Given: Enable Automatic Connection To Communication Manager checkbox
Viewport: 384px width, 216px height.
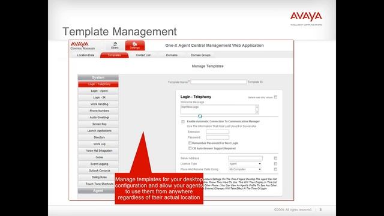Looking at the screenshot, I should click(x=183, y=121).
